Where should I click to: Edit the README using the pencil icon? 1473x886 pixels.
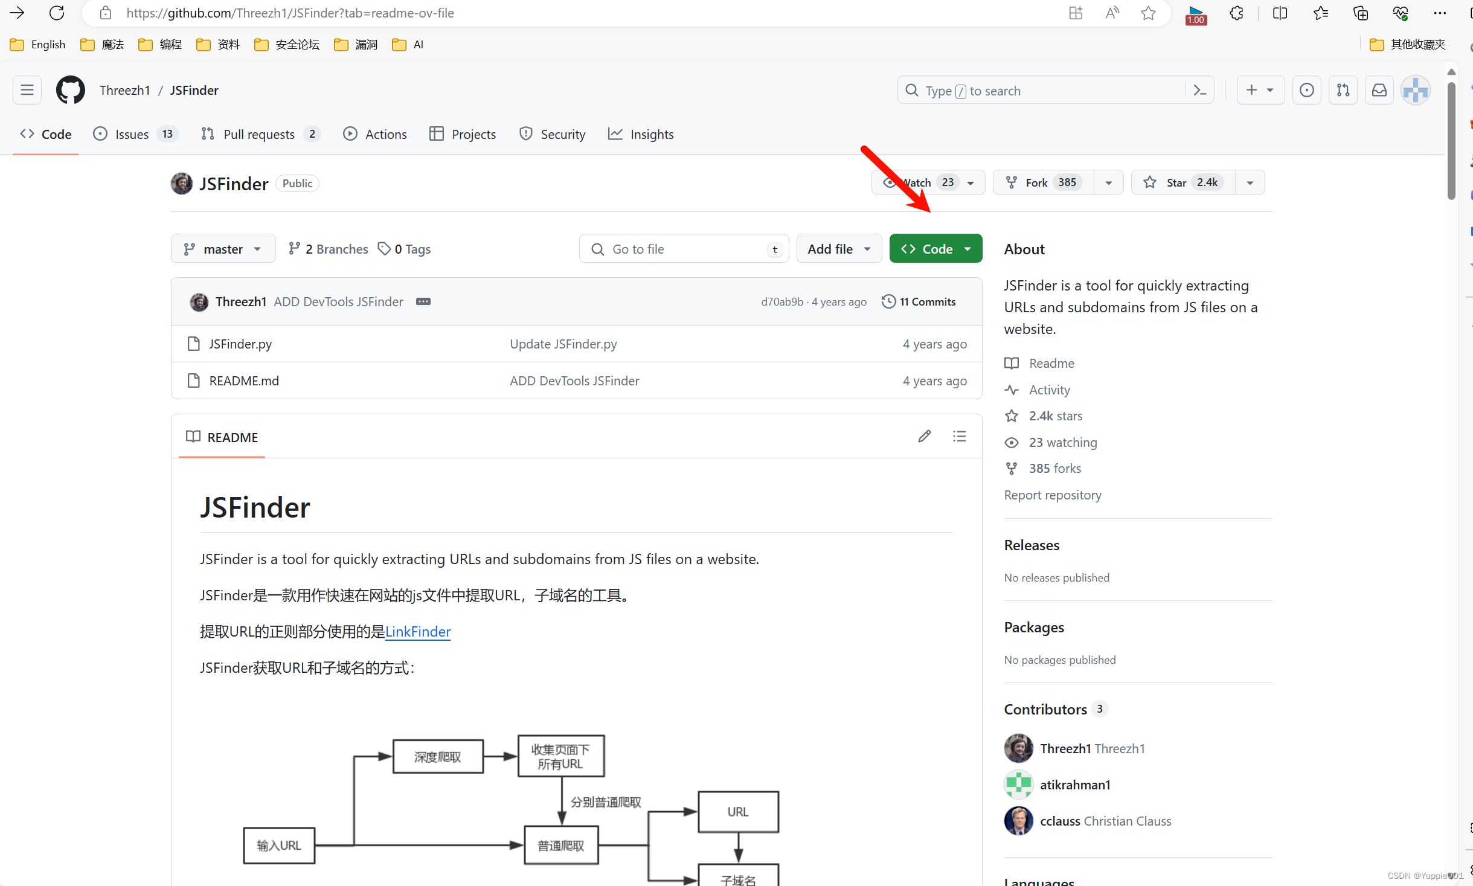924,436
